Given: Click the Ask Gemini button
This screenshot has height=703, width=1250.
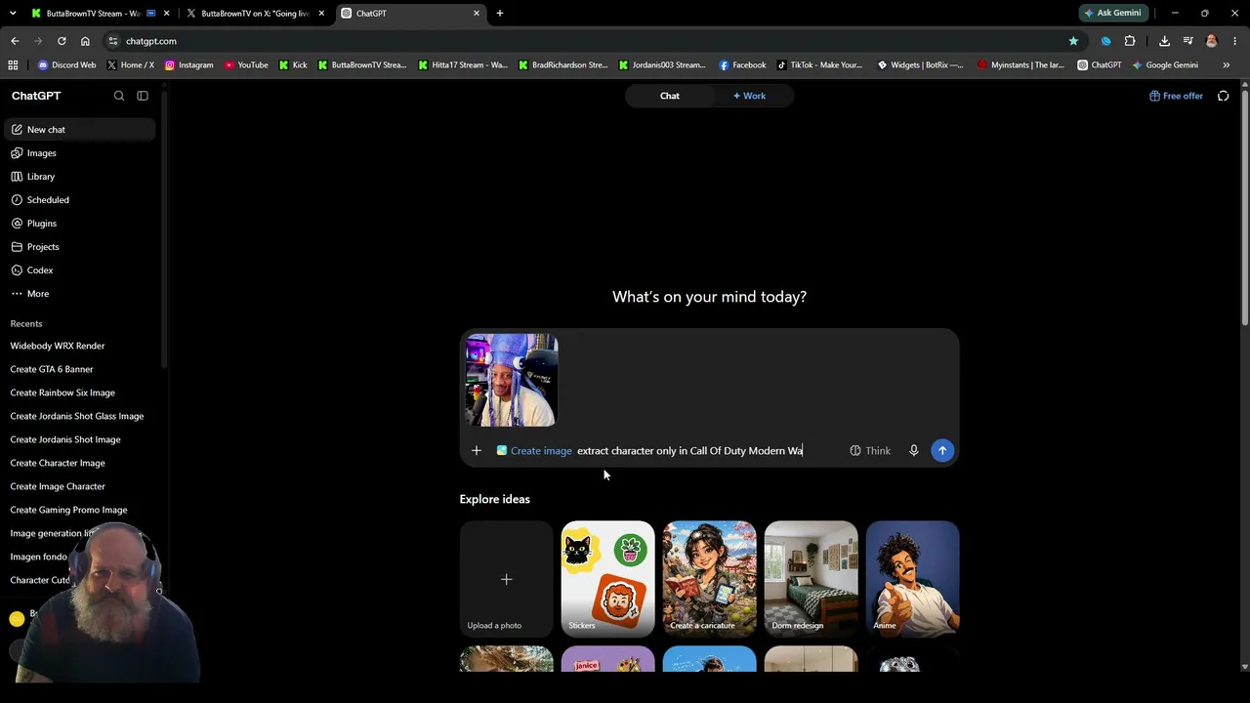Looking at the screenshot, I should 1112,14.
